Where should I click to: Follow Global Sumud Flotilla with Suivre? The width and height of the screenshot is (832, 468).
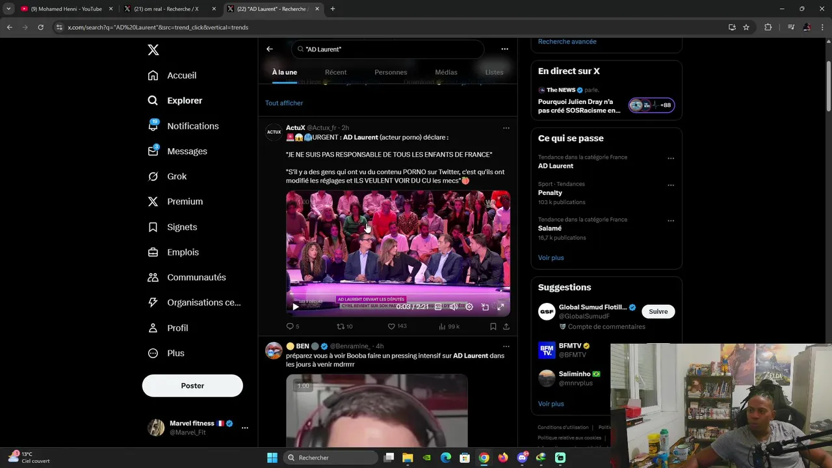[x=658, y=311]
